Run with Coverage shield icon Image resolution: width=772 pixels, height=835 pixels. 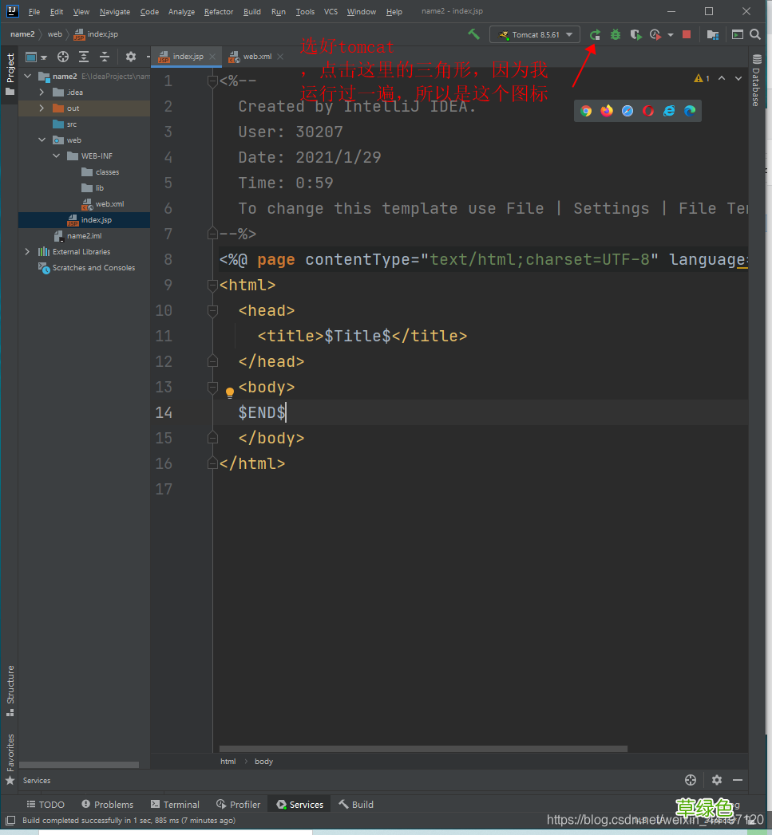tap(635, 35)
